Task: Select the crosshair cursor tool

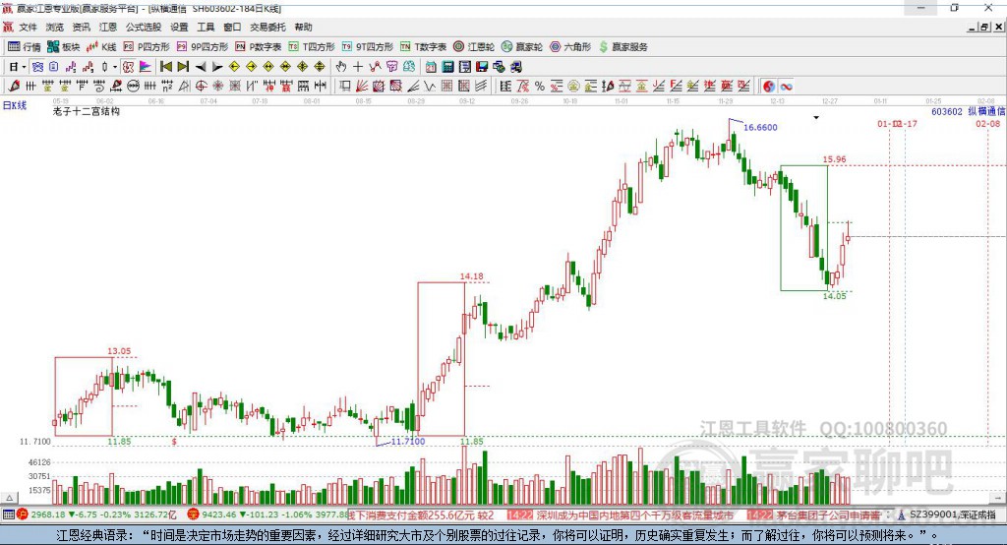Action: click(x=358, y=67)
